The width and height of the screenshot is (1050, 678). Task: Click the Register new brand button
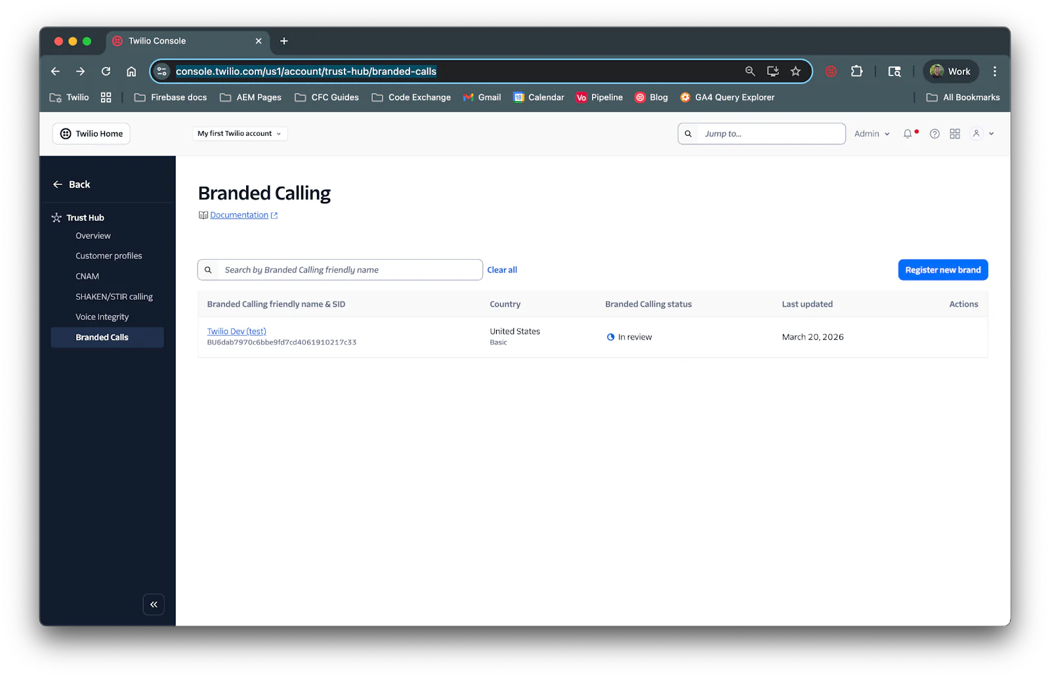pyautogui.click(x=942, y=269)
